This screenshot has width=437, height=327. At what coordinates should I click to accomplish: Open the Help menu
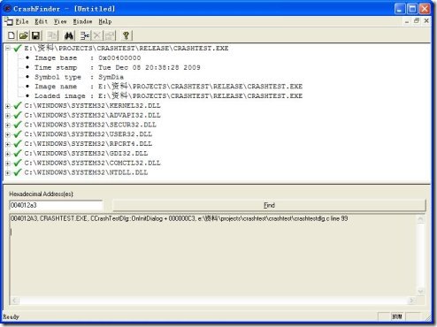tap(105, 21)
